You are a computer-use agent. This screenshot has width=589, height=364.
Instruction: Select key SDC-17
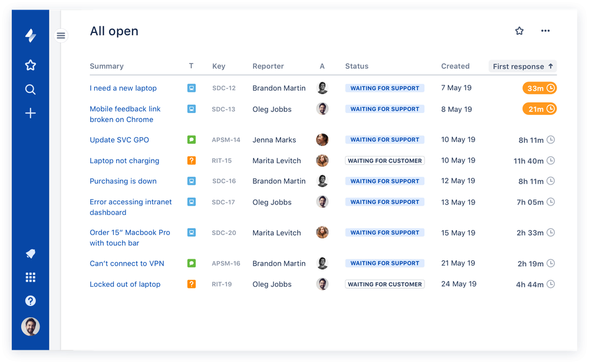point(223,202)
